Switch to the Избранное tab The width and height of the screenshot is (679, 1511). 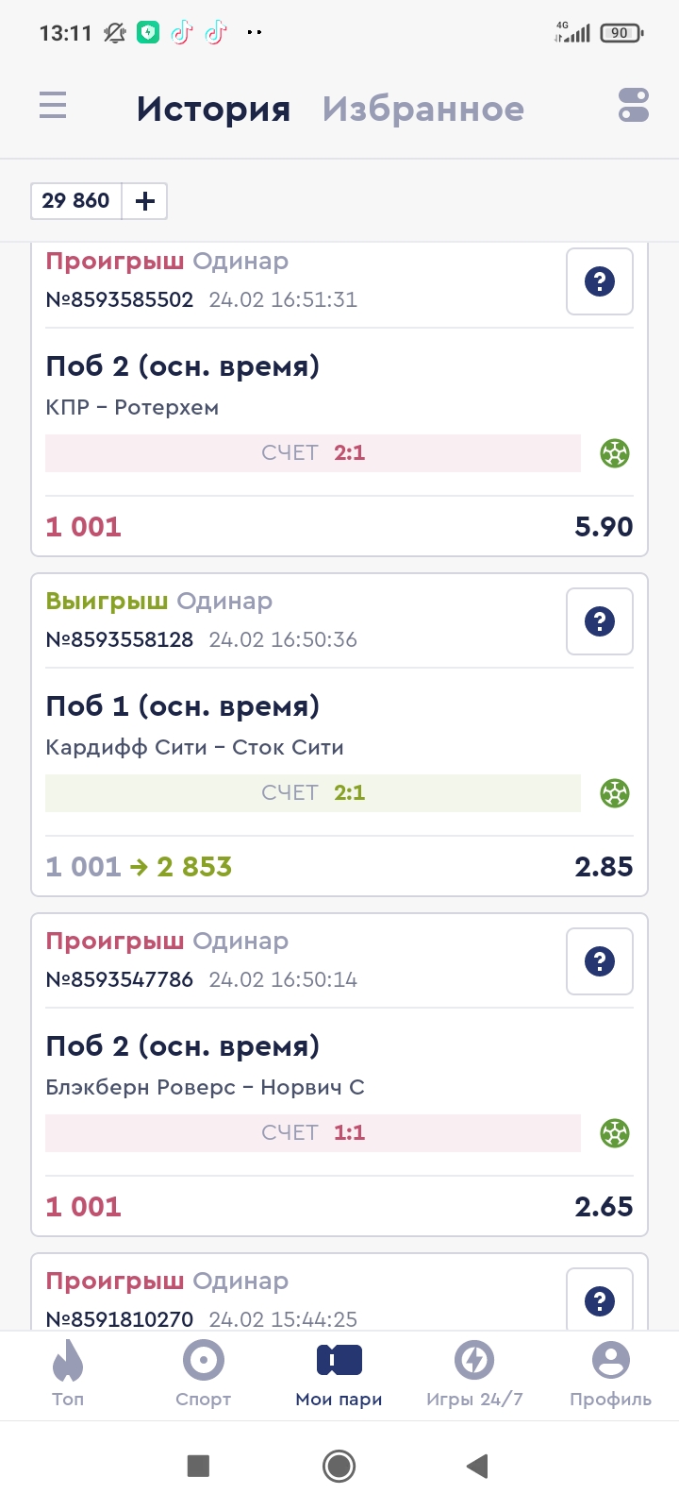(422, 109)
